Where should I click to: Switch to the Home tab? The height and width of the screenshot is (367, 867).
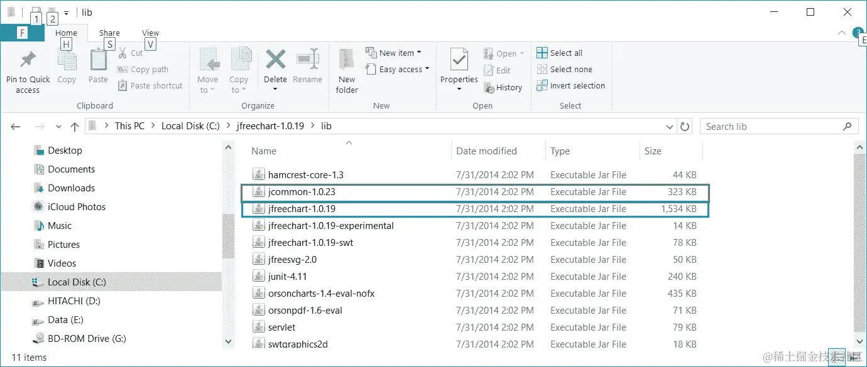[x=66, y=33]
